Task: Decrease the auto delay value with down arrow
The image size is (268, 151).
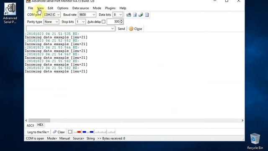Action: (121, 23)
